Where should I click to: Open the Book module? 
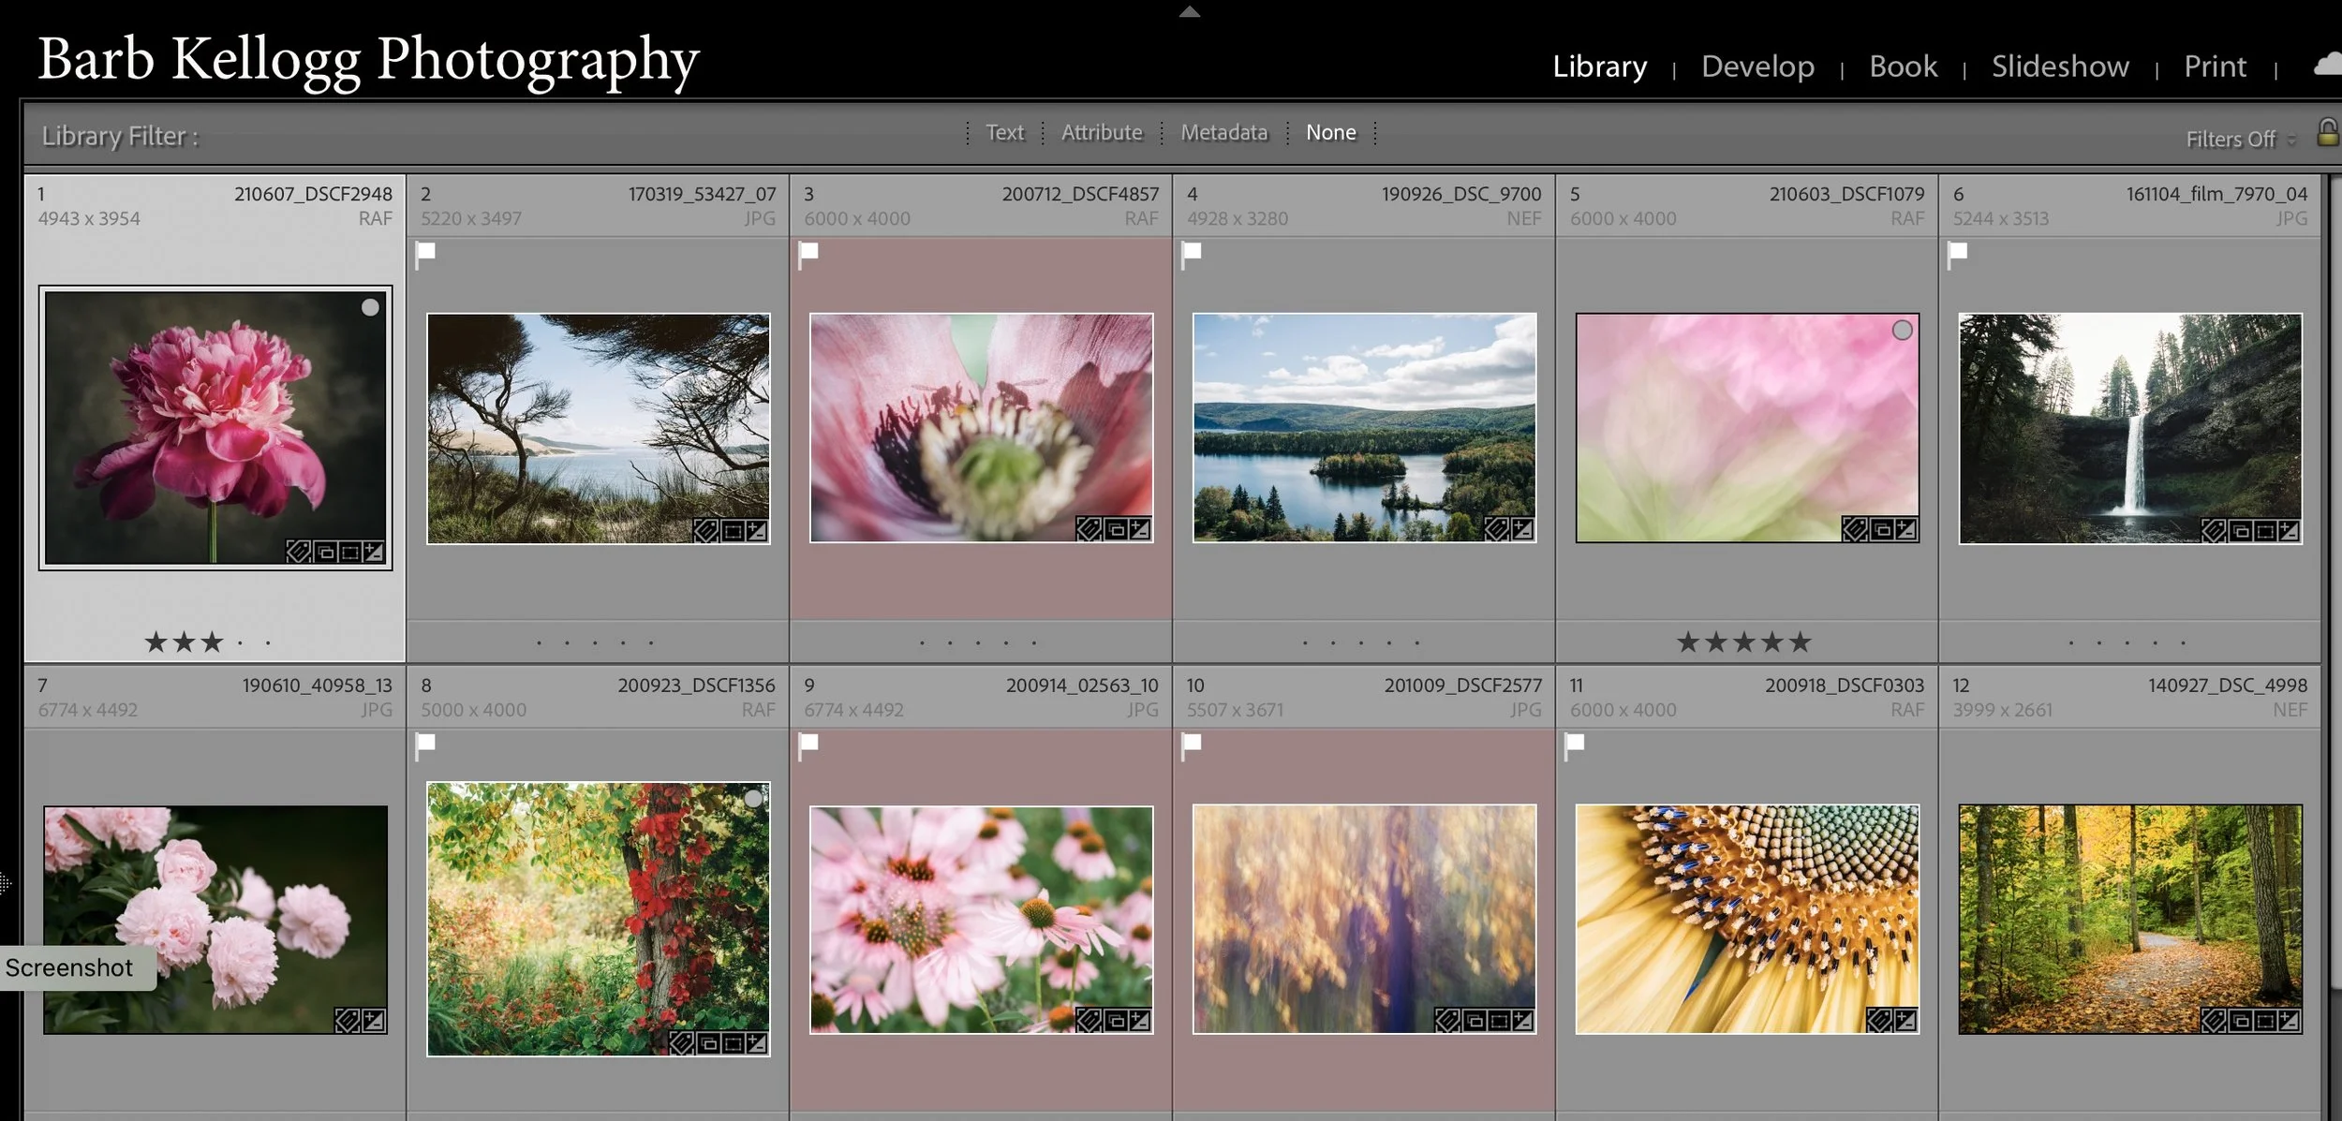coord(1903,66)
